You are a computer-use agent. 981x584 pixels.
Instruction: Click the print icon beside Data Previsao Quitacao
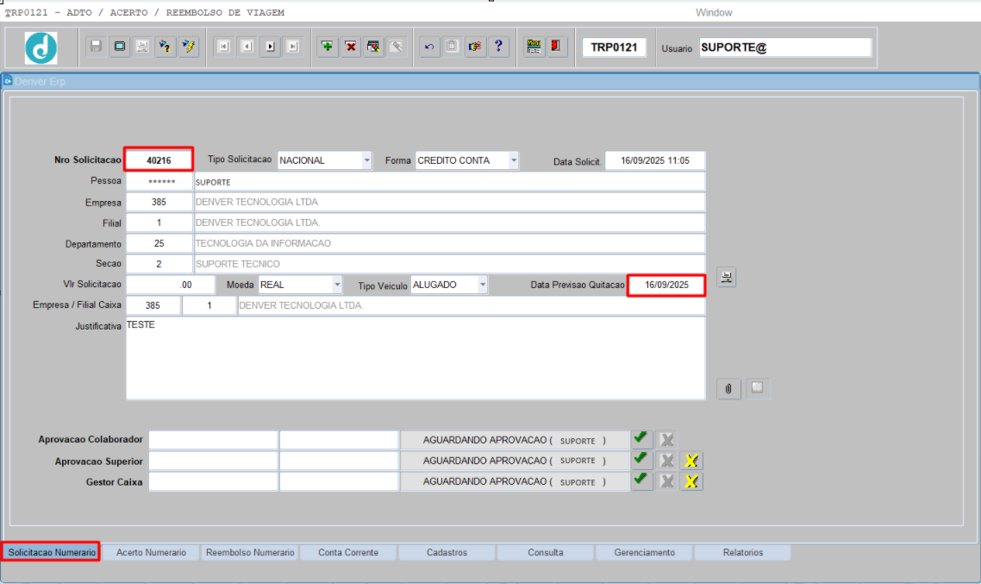[x=727, y=278]
